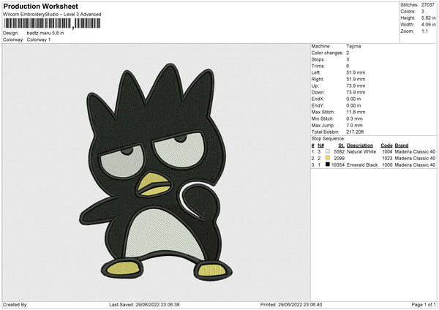Click the N# column header
Screen dimensions: 439x310
(321, 145)
